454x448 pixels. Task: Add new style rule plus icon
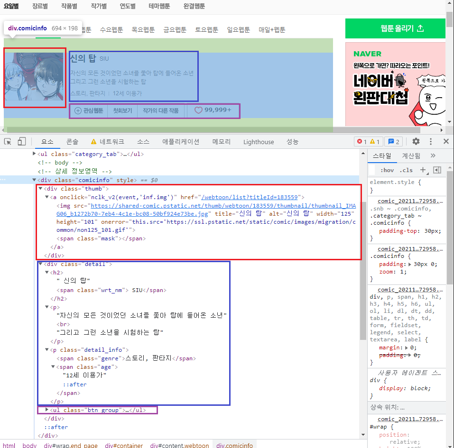pos(423,170)
